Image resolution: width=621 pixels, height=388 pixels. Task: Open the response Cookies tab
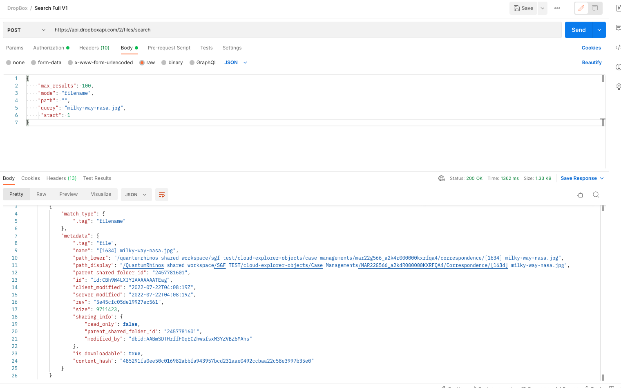pos(31,178)
